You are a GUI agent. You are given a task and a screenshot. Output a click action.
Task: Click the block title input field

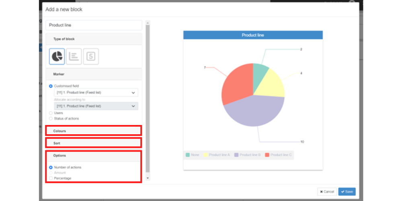(94, 25)
